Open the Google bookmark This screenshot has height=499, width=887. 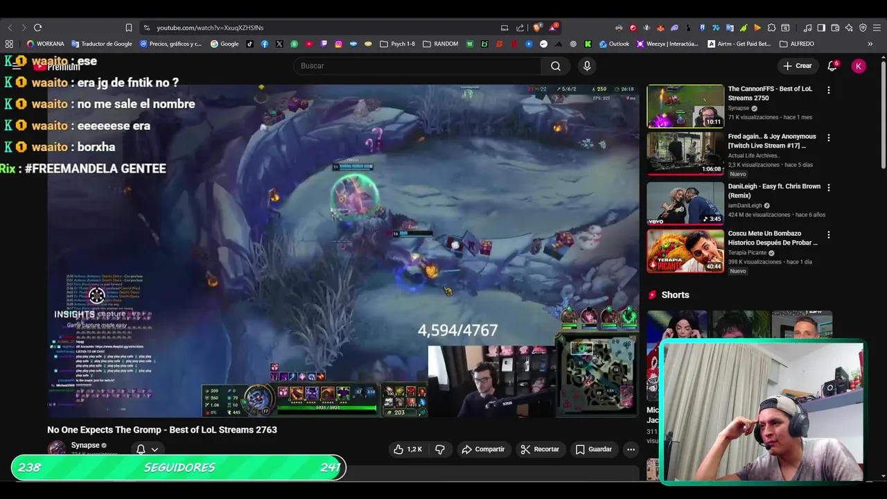[x=225, y=44]
